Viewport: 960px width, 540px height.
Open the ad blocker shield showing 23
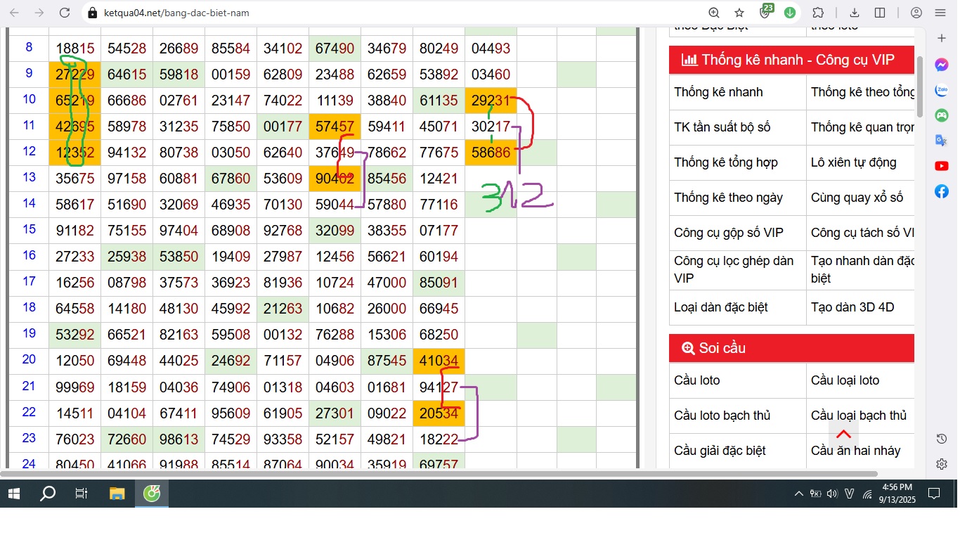pyautogui.click(x=766, y=13)
